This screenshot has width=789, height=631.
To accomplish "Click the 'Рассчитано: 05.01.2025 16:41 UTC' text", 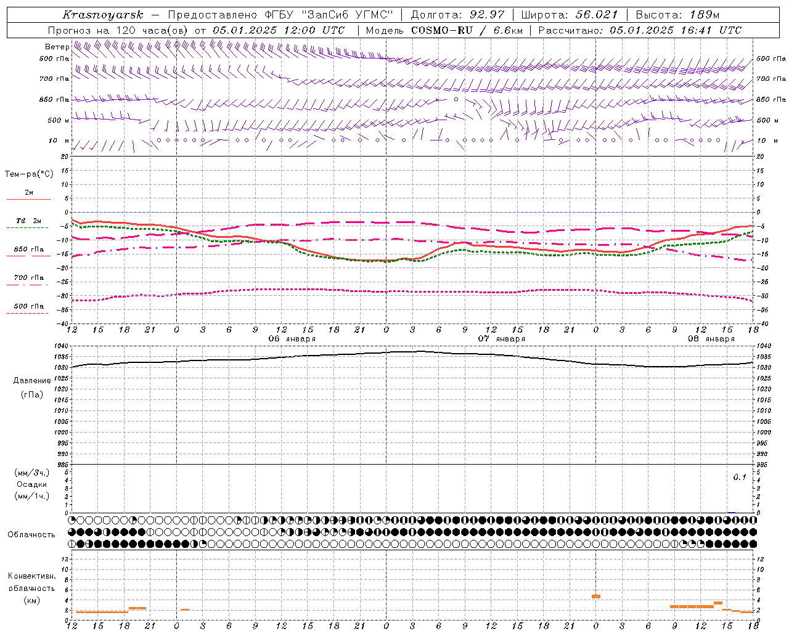I will pos(640,30).
